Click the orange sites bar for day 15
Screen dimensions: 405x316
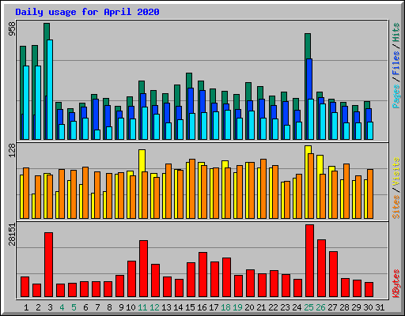click(192, 189)
